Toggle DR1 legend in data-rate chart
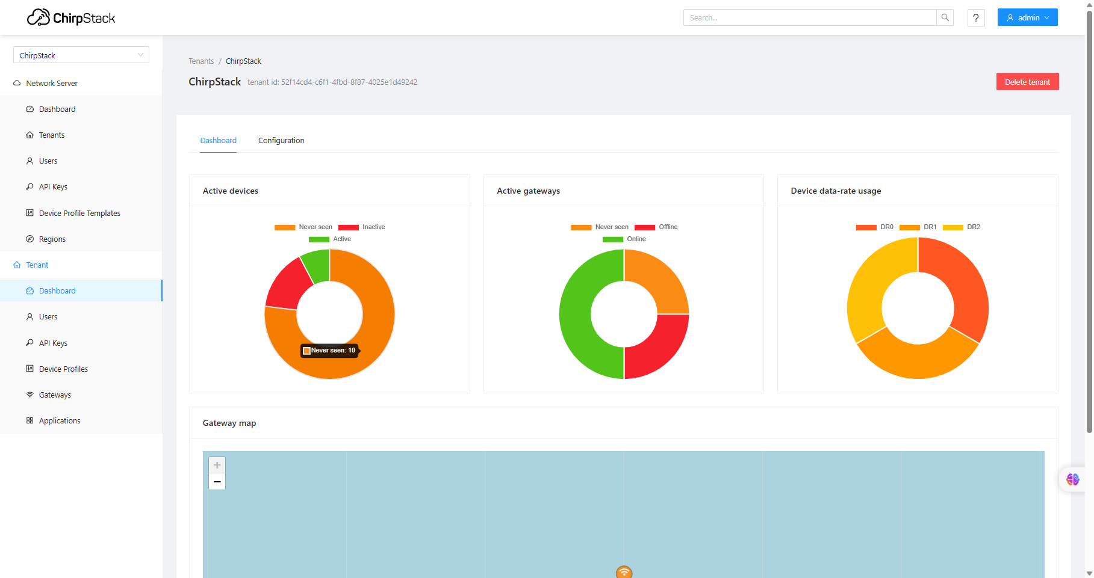Viewport: 1094px width, 578px height. [x=918, y=227]
